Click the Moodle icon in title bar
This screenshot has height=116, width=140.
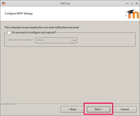(x=4, y=3)
